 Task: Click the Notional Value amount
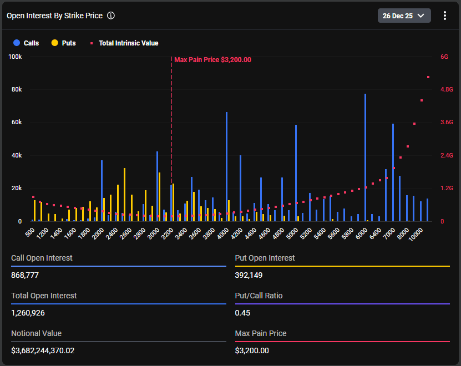(43, 350)
